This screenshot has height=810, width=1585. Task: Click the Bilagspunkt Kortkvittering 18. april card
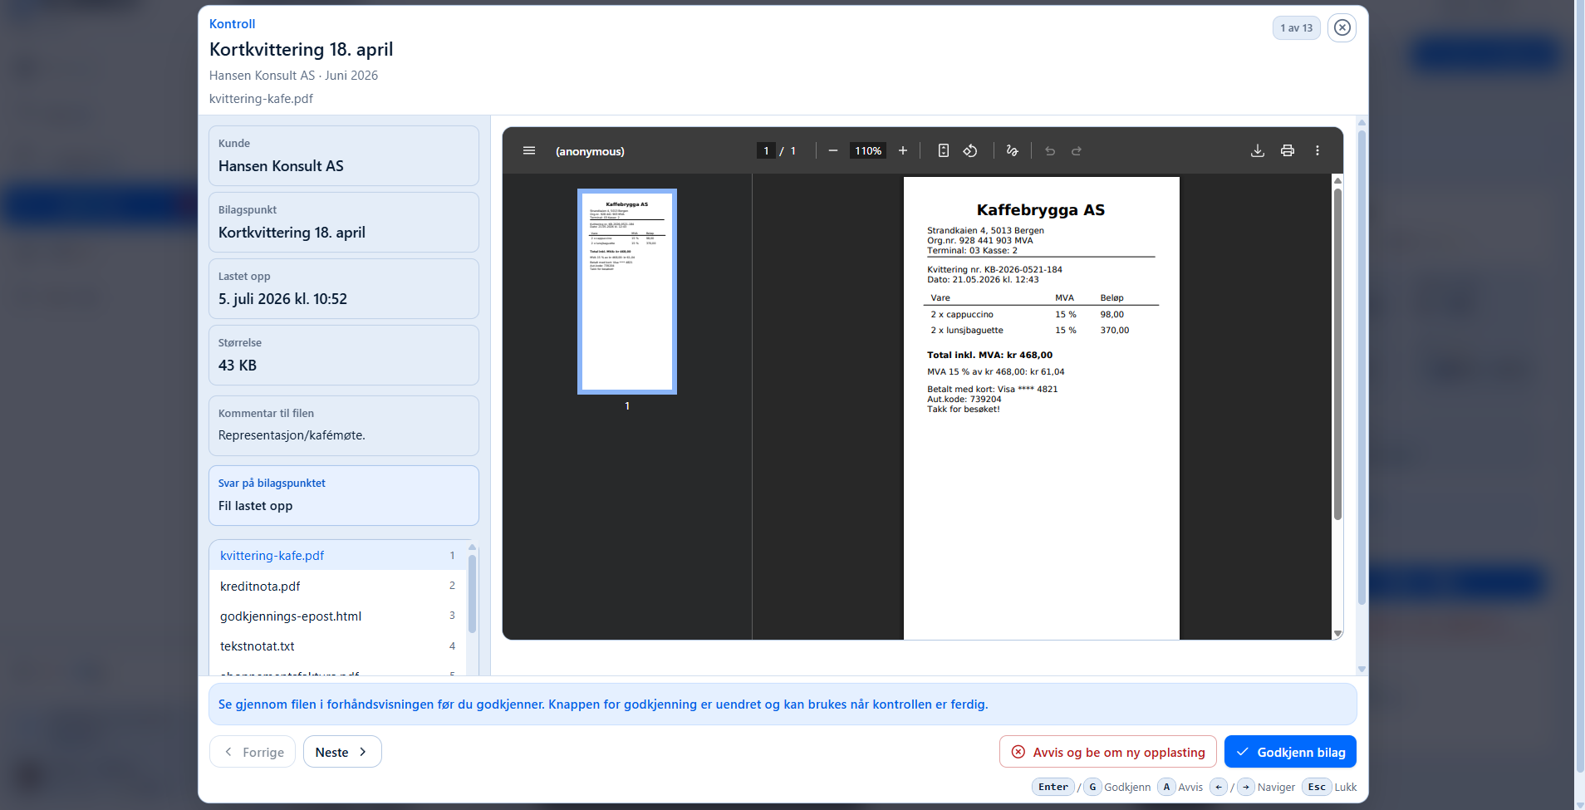click(344, 222)
